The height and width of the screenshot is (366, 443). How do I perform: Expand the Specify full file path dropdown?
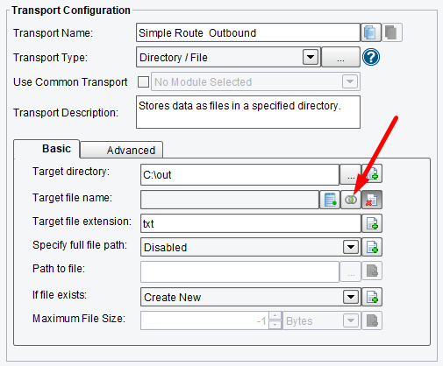coord(351,247)
